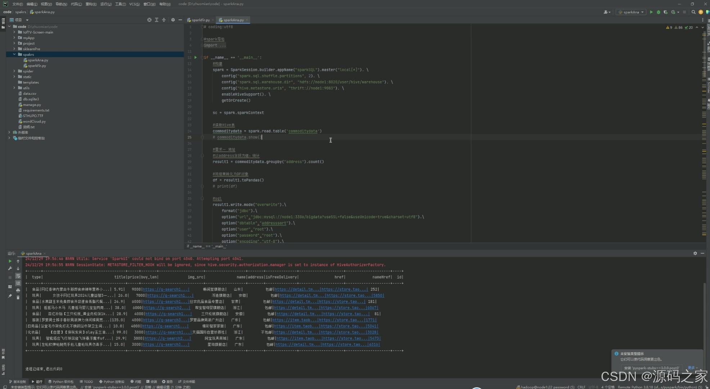The width and height of the screenshot is (710, 389).
Task: Expand the spider folder in project tree
Action: point(14,71)
